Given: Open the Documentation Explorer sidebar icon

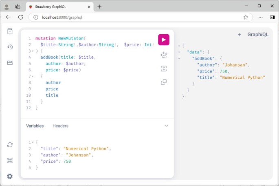Looking at the screenshot, I should click(x=10, y=31).
